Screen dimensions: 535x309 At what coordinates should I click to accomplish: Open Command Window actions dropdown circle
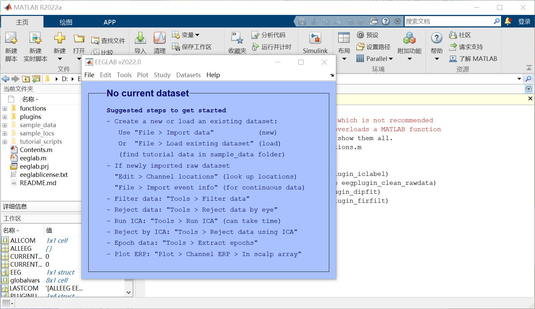coord(529,89)
